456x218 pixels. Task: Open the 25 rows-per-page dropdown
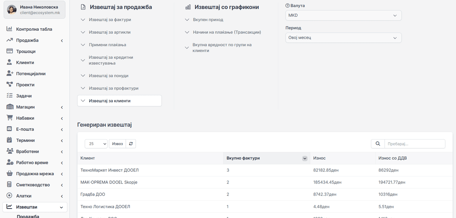click(97, 144)
